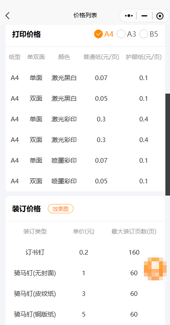Click 单面 in the 激光黑白 row
The height and width of the screenshot is (325, 170).
click(x=36, y=78)
